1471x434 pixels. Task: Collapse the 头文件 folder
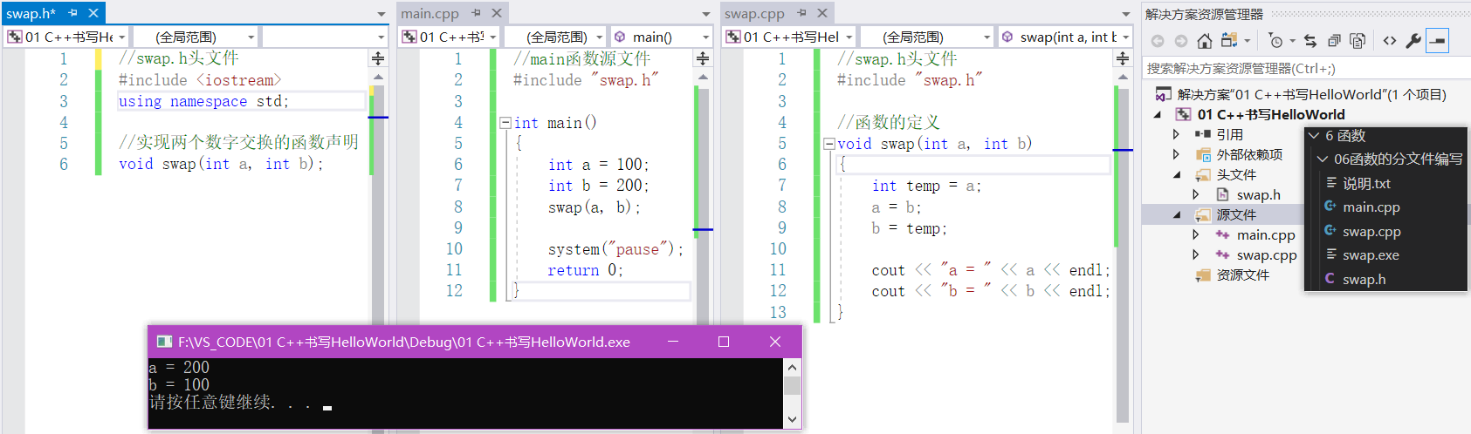click(1177, 174)
